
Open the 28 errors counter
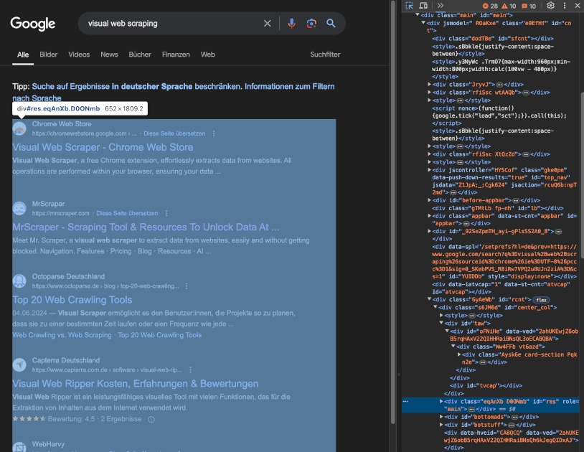pyautogui.click(x=489, y=6)
